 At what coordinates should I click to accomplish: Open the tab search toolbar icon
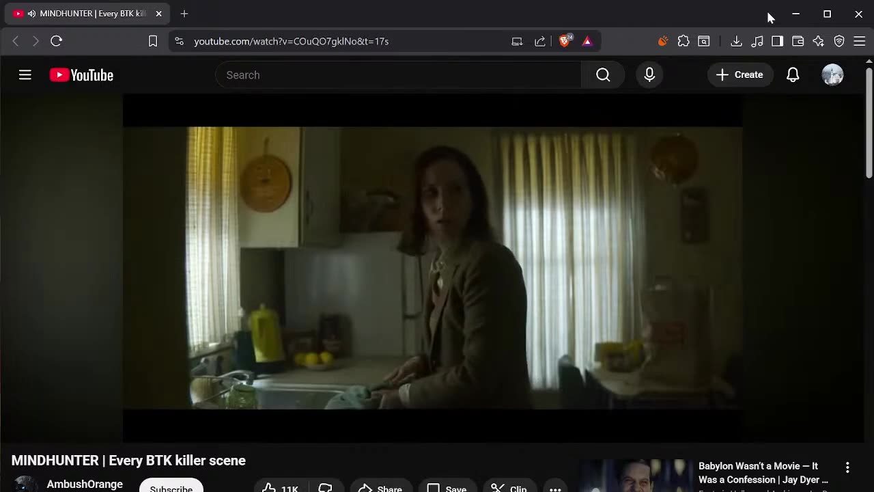tap(703, 42)
